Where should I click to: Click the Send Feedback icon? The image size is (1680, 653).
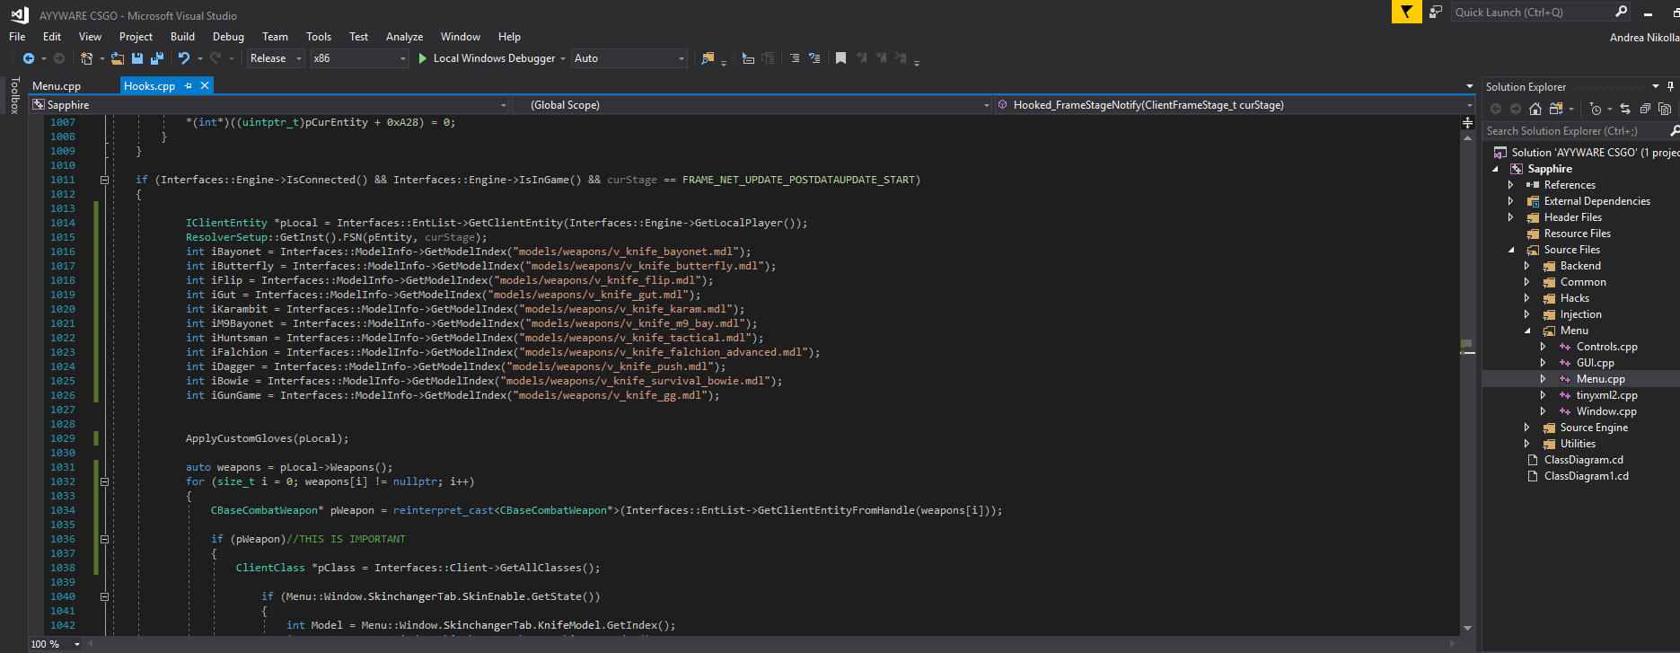[x=1436, y=12]
